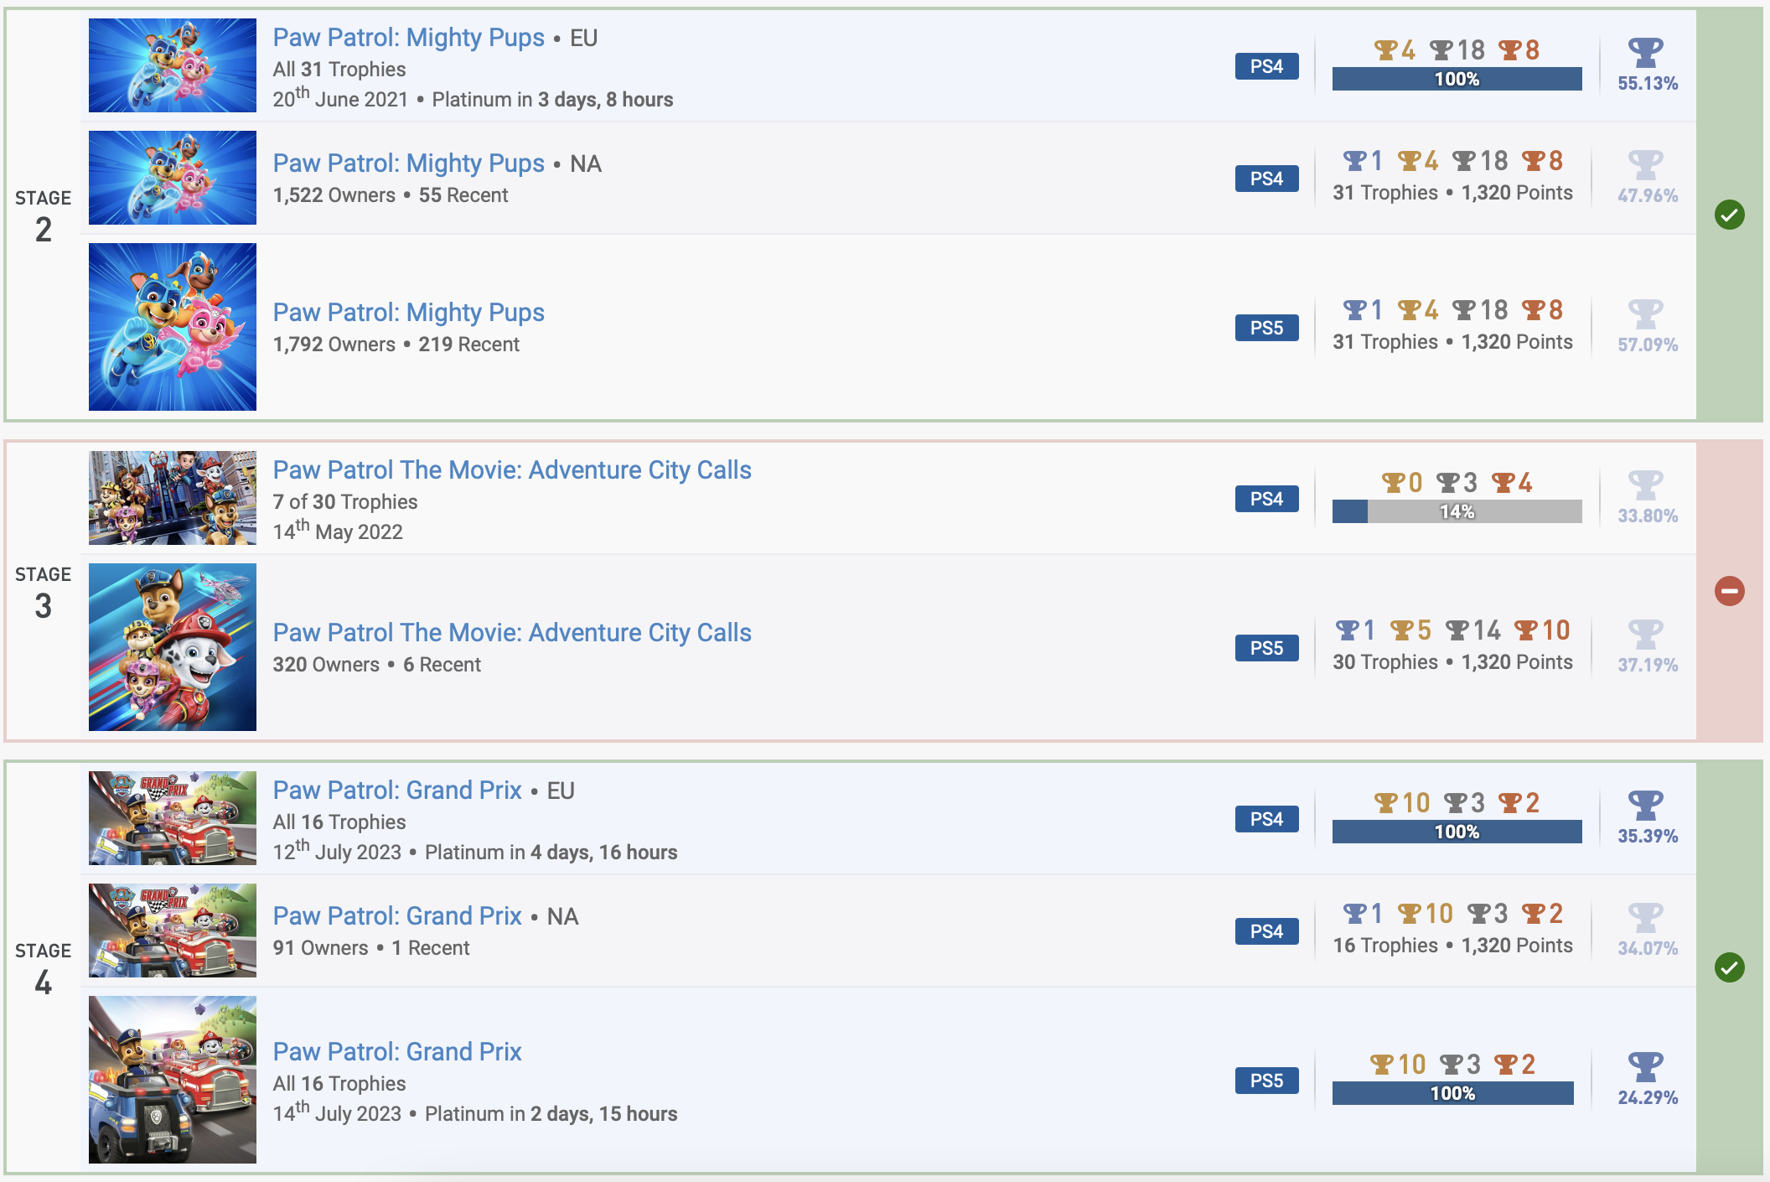Click platinum trophy icon showing 55.13%

pos(1645,53)
